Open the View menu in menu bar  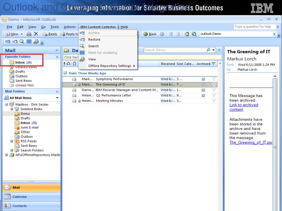tap(32, 27)
